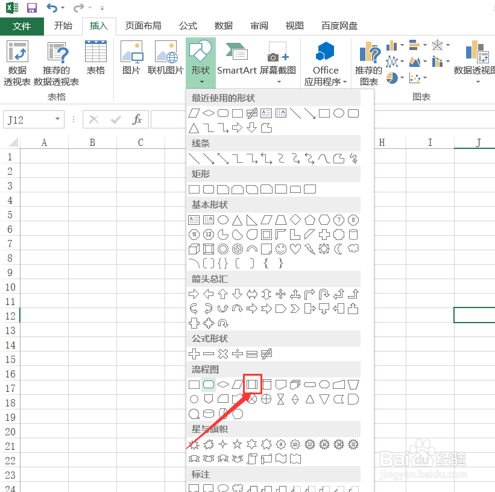
Task: Select the U-turn arrow shape
Action: pyautogui.click(x=324, y=294)
